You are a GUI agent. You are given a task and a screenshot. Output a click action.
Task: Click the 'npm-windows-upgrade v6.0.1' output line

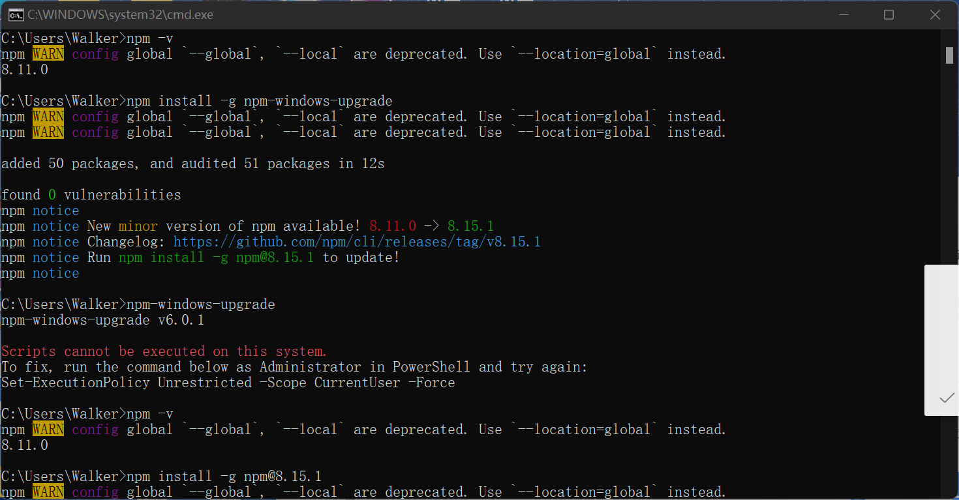point(102,320)
